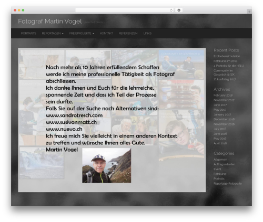Expand the FREIEPROJEKTE dropdown menu
The height and width of the screenshot is (222, 263).
point(82,33)
